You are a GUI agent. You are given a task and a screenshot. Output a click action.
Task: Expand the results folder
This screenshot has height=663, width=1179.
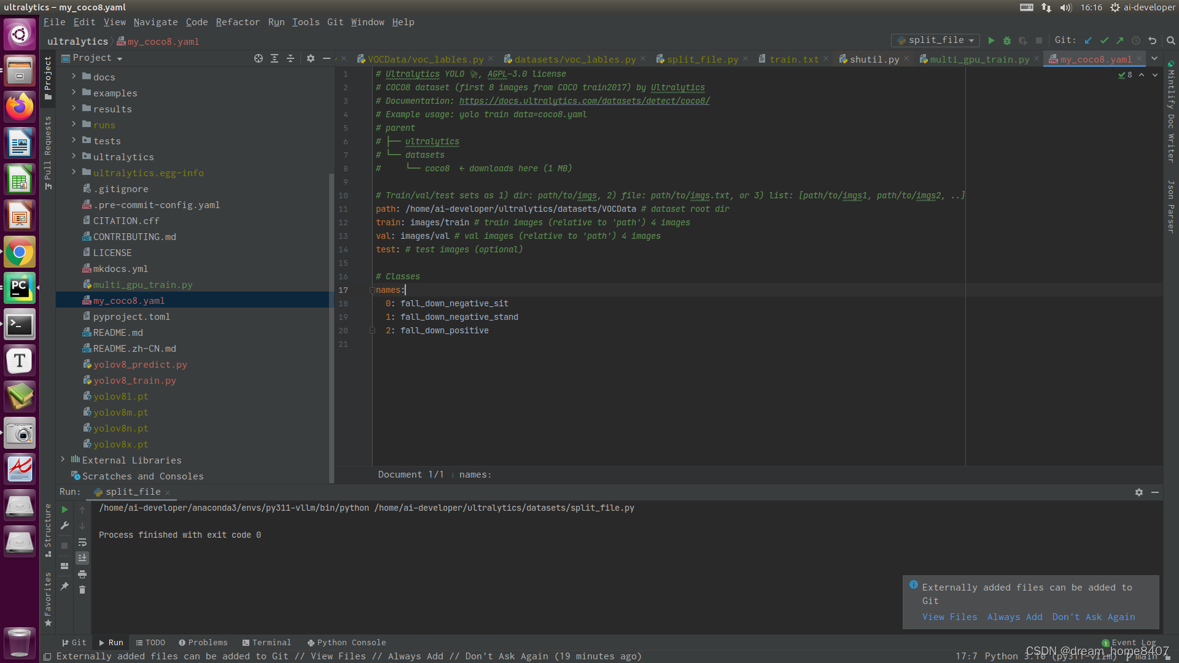(74, 108)
